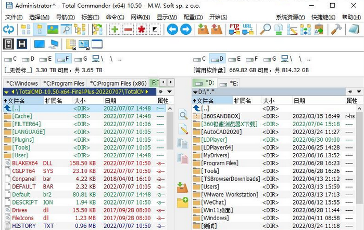The width and height of the screenshot is (364, 230).
Task: Select HISTORY TXT file in left panel
Action: (85, 226)
